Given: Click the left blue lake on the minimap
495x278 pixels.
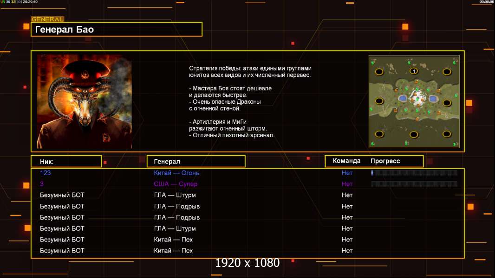Looking at the screenshot, I should [x=403, y=99].
